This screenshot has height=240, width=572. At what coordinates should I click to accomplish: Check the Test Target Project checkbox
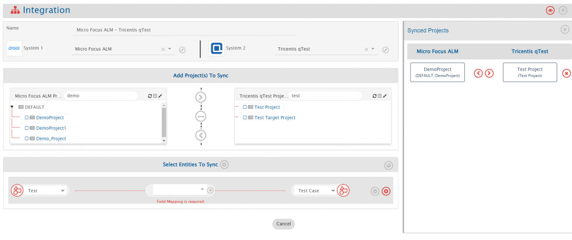click(x=245, y=118)
